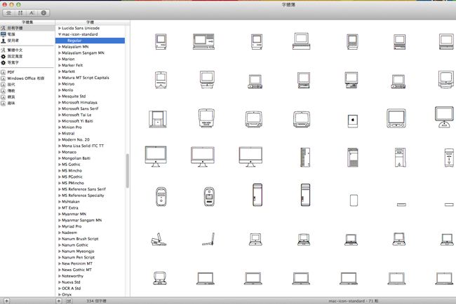Switch to the sample preview toolbar button

pyautogui.click(x=9, y=13)
